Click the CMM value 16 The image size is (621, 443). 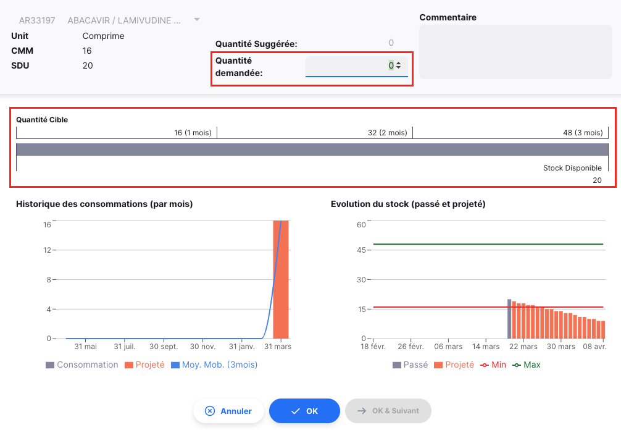coord(87,51)
